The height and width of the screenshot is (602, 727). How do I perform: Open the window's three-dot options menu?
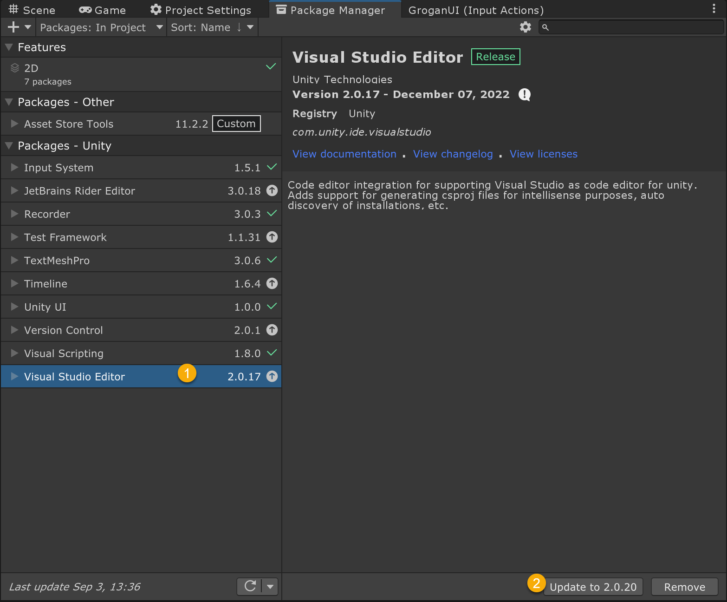pyautogui.click(x=714, y=8)
